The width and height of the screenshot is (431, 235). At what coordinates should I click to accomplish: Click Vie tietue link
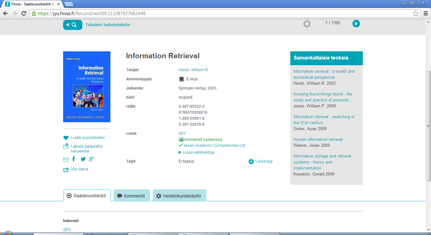point(80,169)
